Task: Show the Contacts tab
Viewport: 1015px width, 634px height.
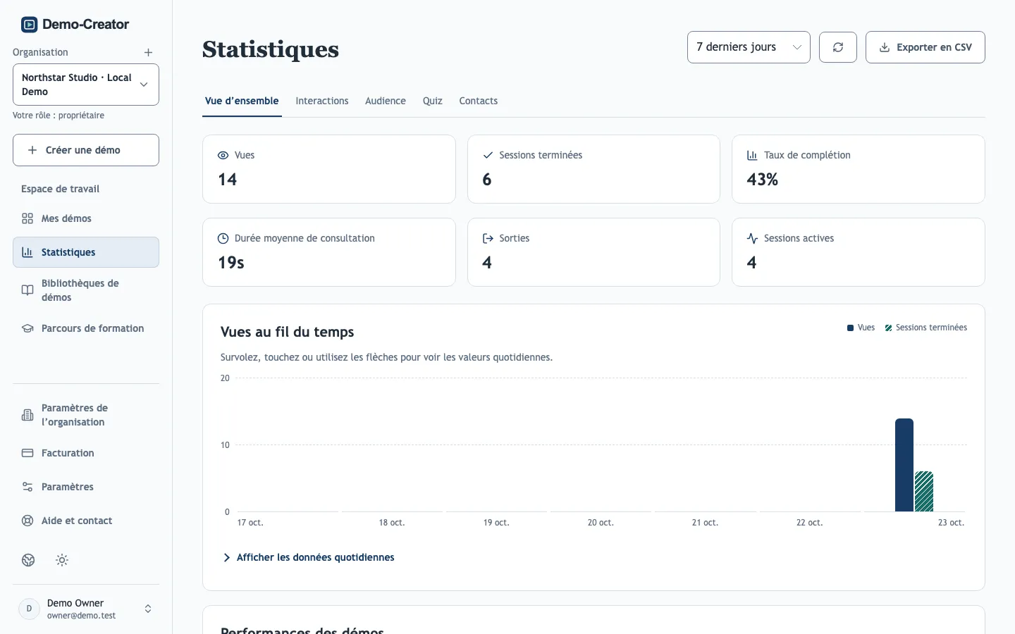Action: tap(479, 101)
